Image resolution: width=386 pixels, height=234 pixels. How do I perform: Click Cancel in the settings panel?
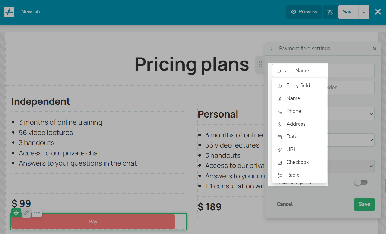[x=284, y=204]
